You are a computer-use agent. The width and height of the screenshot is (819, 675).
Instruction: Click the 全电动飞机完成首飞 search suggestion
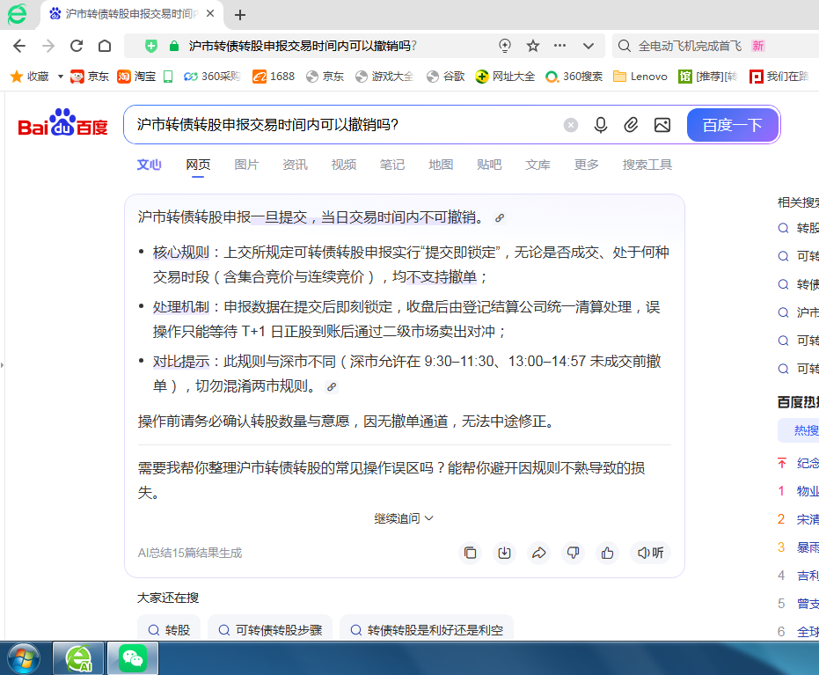(690, 46)
